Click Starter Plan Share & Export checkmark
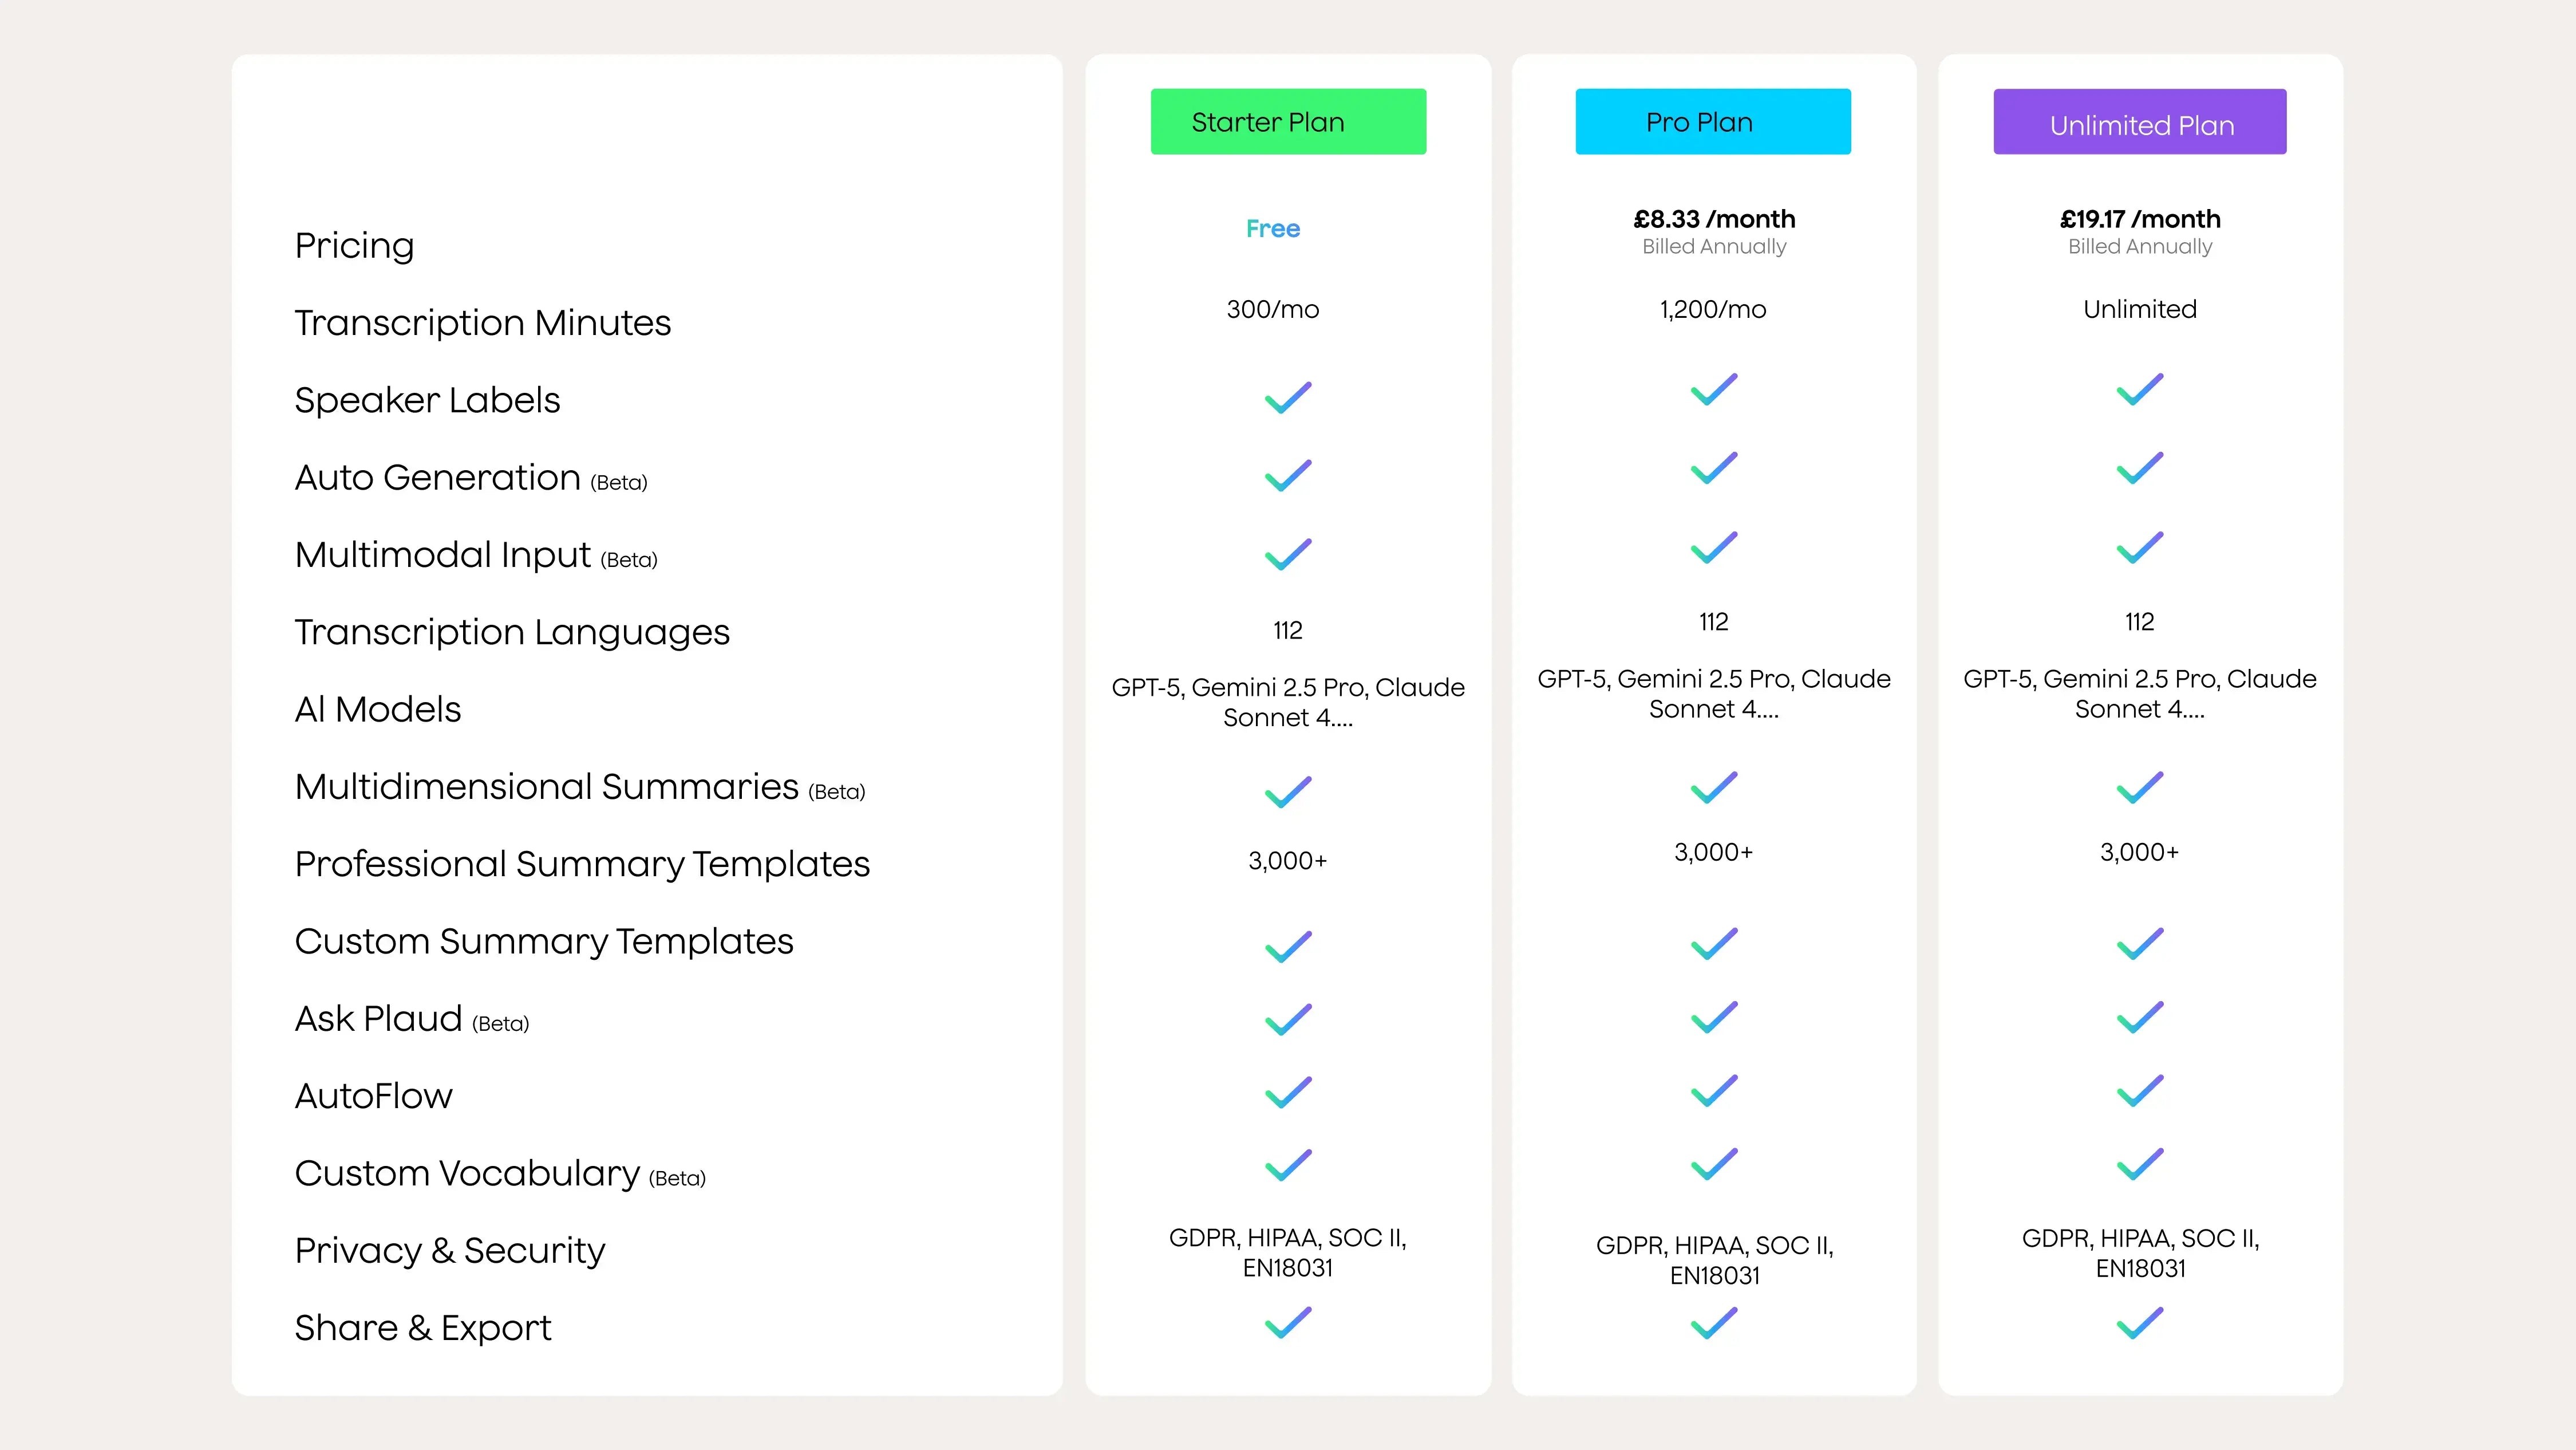 coord(1288,1323)
